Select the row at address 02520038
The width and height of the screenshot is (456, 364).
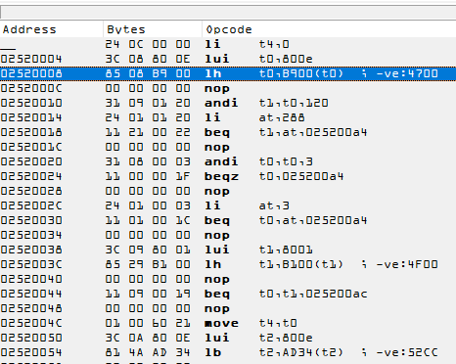(228, 250)
